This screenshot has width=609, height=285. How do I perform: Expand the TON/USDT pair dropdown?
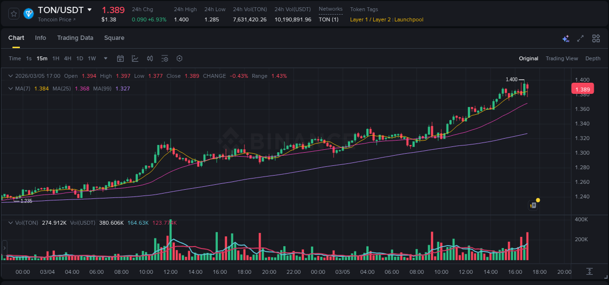[x=89, y=9]
